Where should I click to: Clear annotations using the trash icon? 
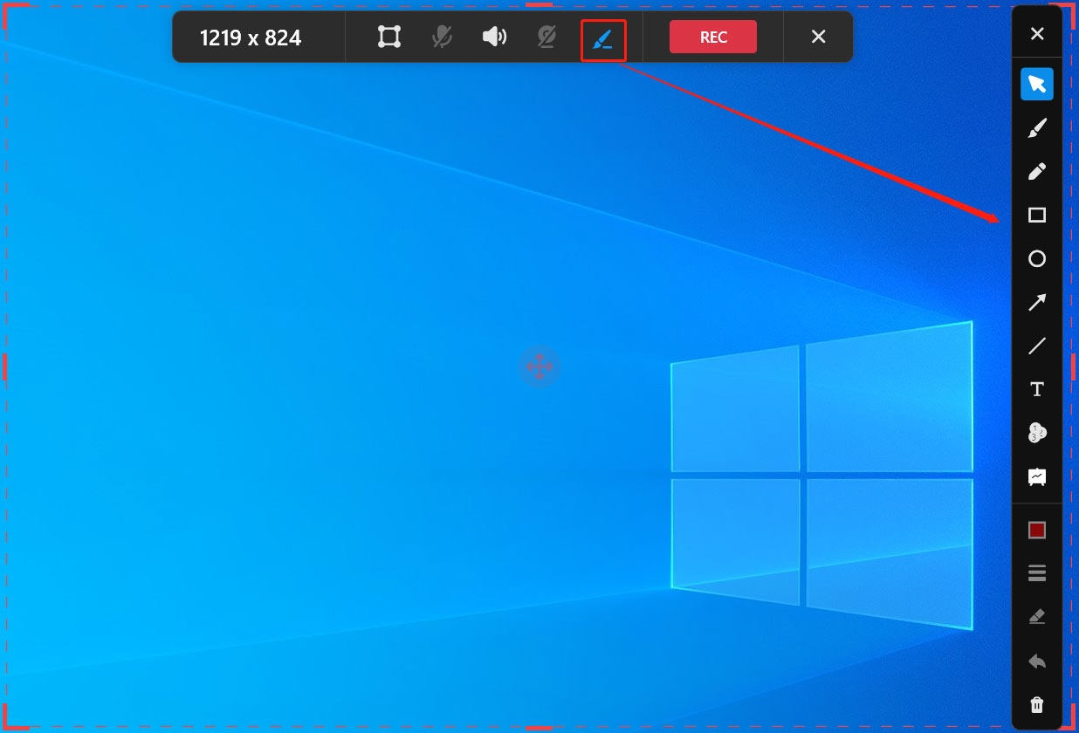(1037, 704)
